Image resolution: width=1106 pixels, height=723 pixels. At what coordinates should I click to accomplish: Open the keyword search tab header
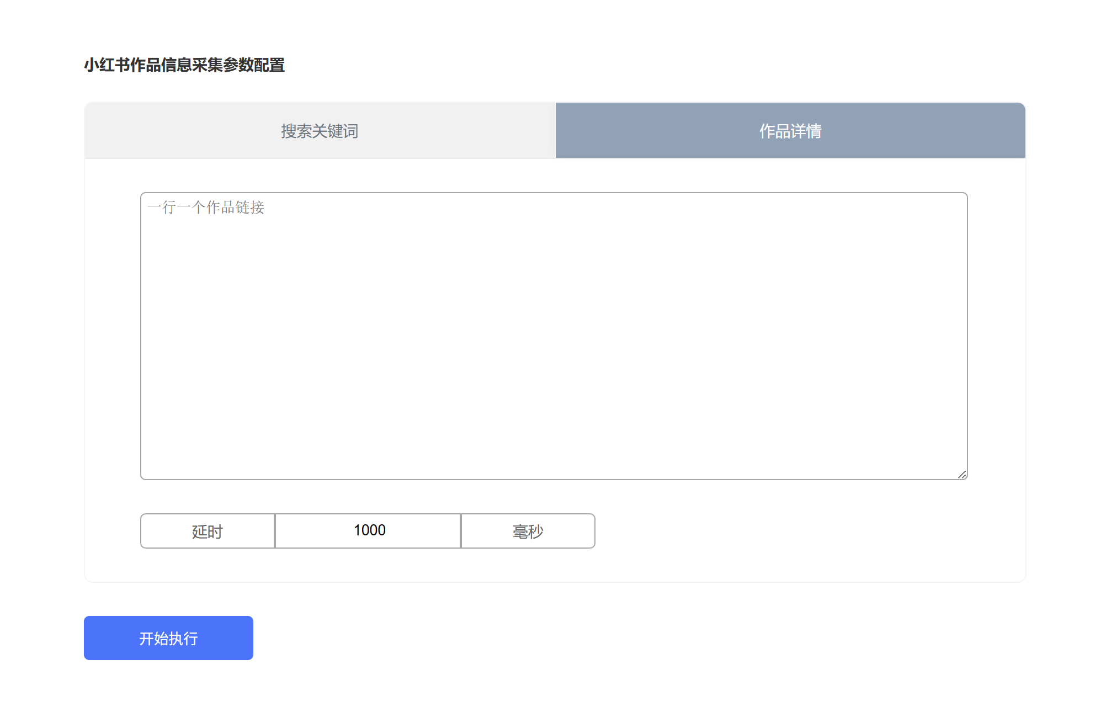pos(320,131)
